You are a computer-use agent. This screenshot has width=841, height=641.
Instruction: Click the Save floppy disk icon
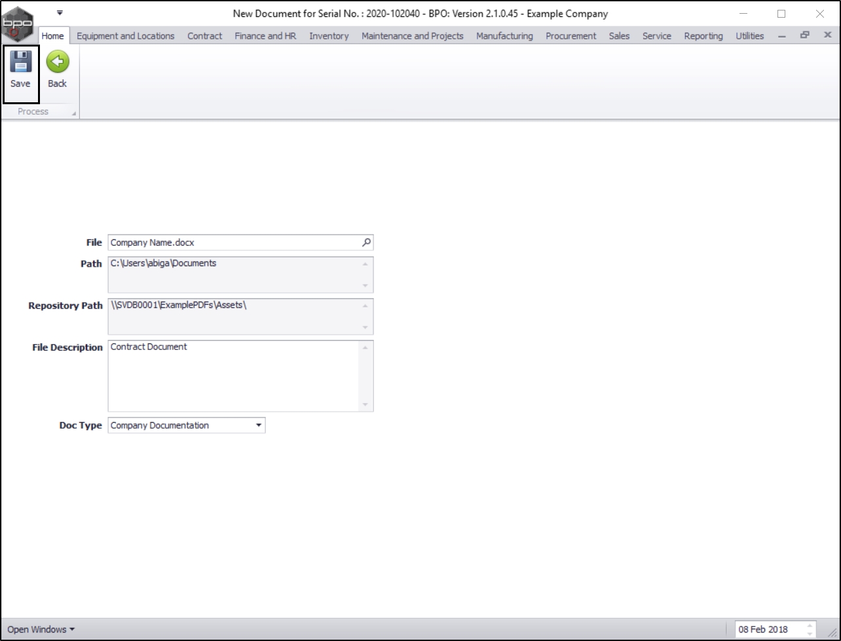tap(20, 63)
